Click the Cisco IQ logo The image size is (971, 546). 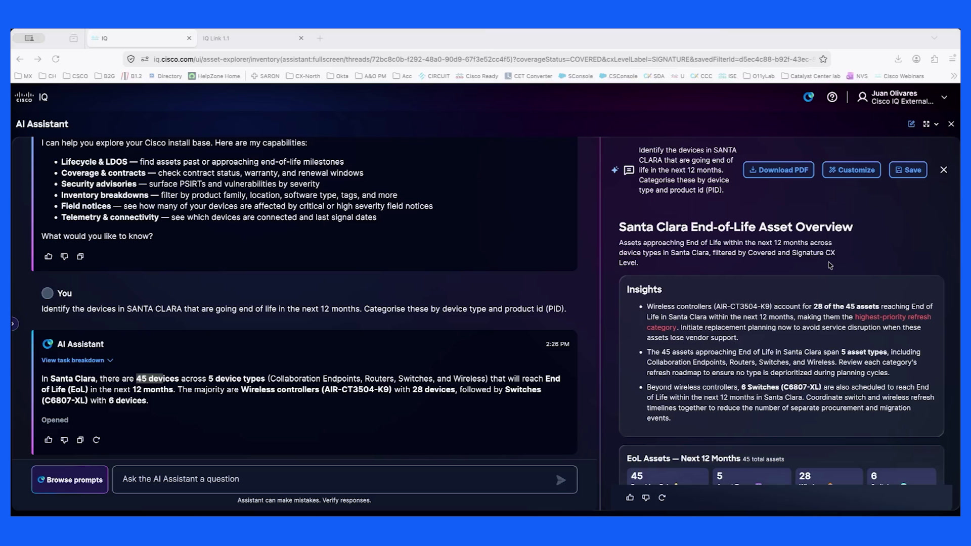[x=31, y=97]
